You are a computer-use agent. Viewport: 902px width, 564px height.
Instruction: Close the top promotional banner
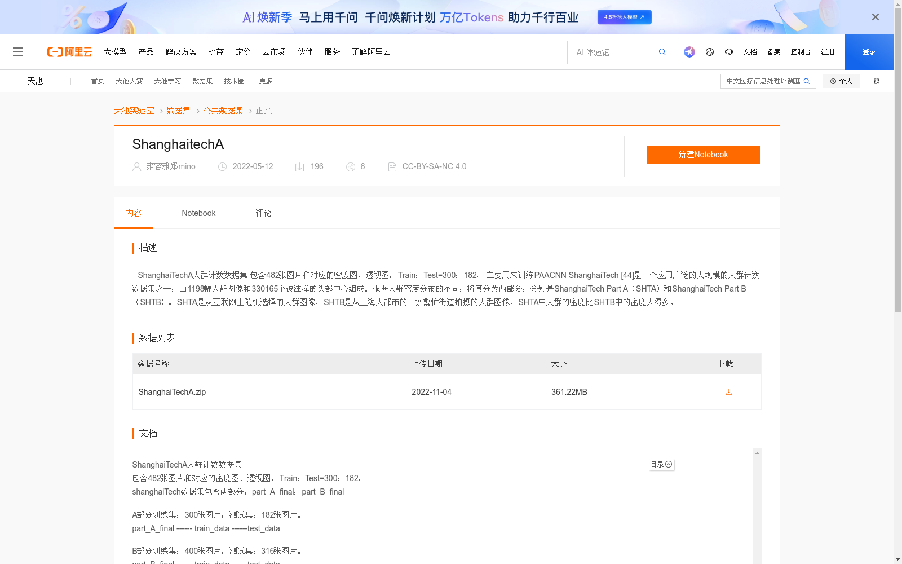click(876, 17)
